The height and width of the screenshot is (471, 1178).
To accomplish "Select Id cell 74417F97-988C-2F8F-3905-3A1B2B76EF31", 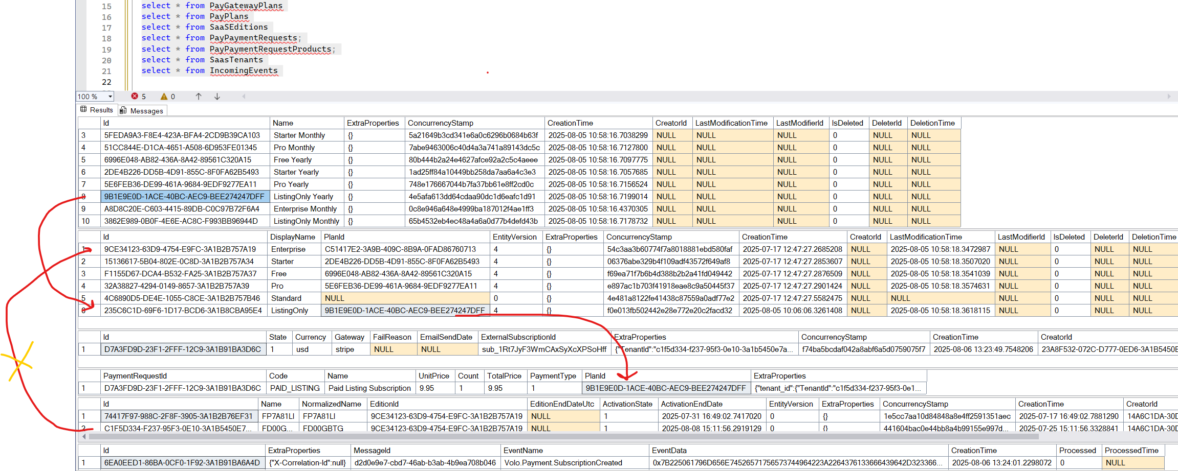I will pyautogui.click(x=179, y=416).
